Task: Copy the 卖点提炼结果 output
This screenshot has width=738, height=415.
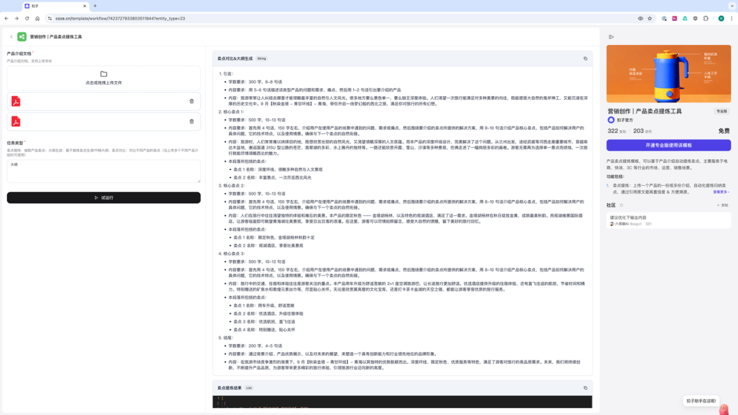Action: point(586,388)
